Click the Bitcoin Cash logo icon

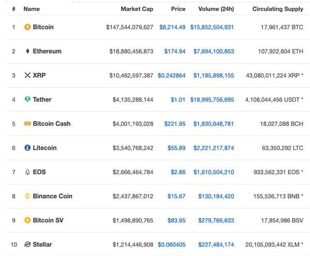[x=27, y=124]
